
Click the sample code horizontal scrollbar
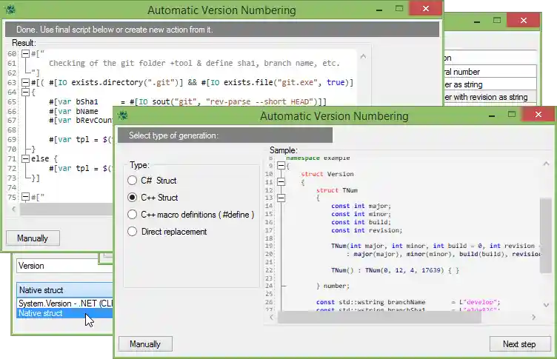370,316
